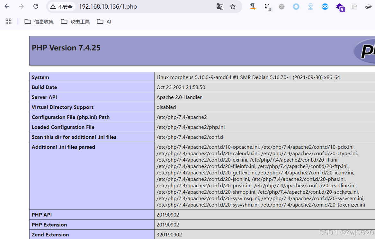Click the Scan this dir label
The width and height of the screenshot is (375, 239).
74,137
